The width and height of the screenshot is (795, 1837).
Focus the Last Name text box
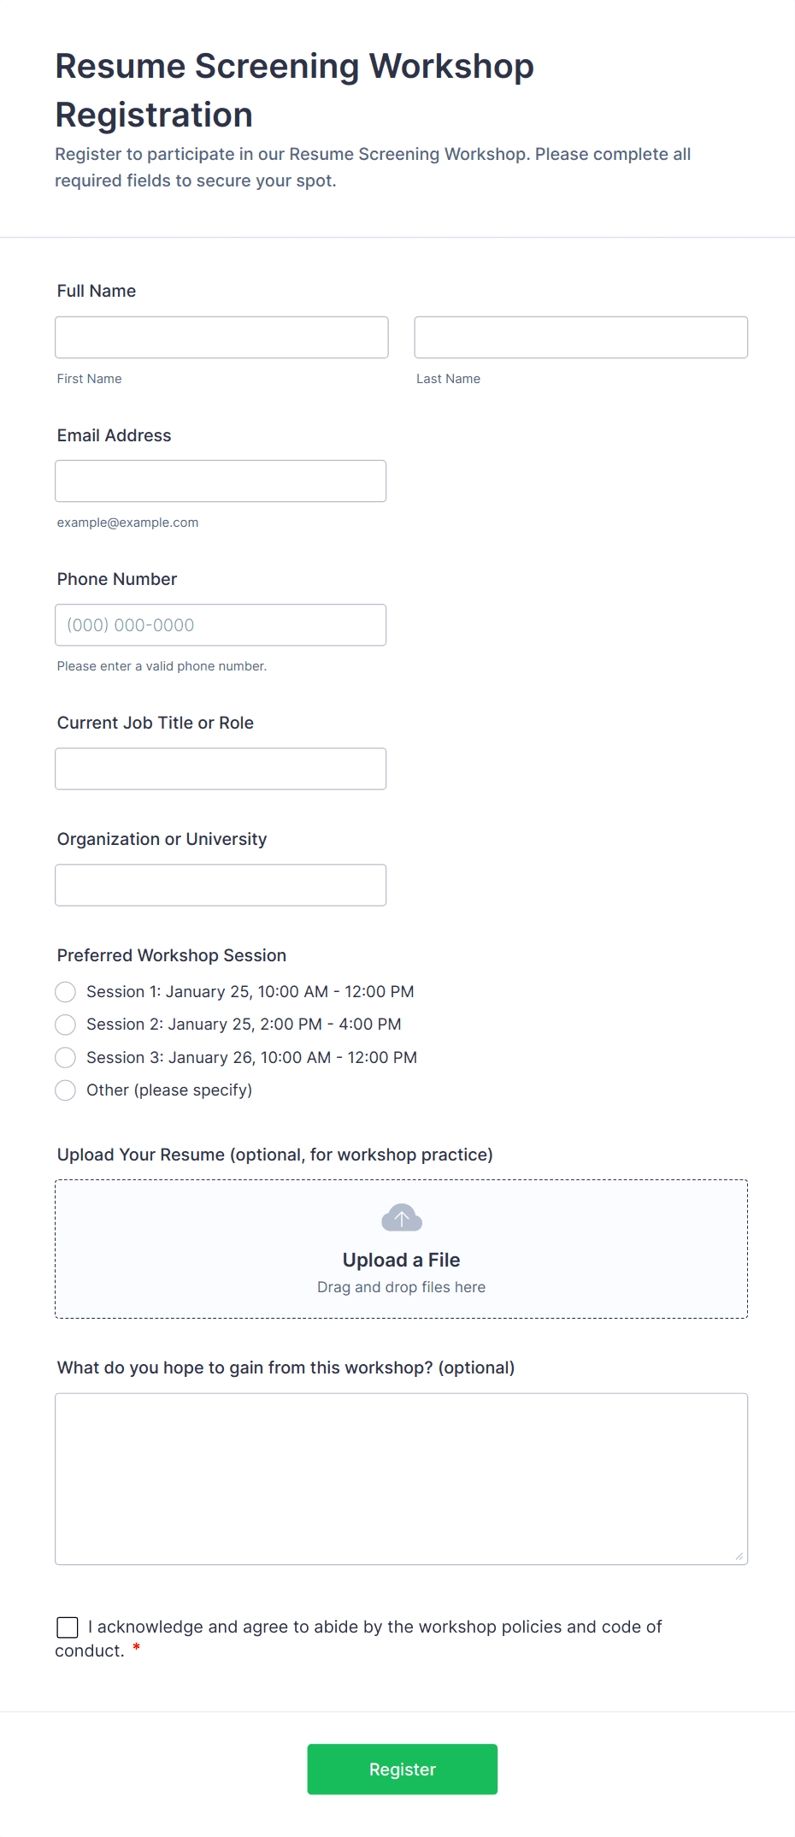(x=580, y=338)
